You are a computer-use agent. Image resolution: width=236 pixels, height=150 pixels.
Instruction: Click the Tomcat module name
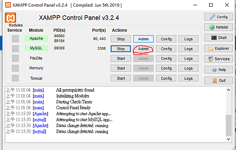click(x=36, y=78)
